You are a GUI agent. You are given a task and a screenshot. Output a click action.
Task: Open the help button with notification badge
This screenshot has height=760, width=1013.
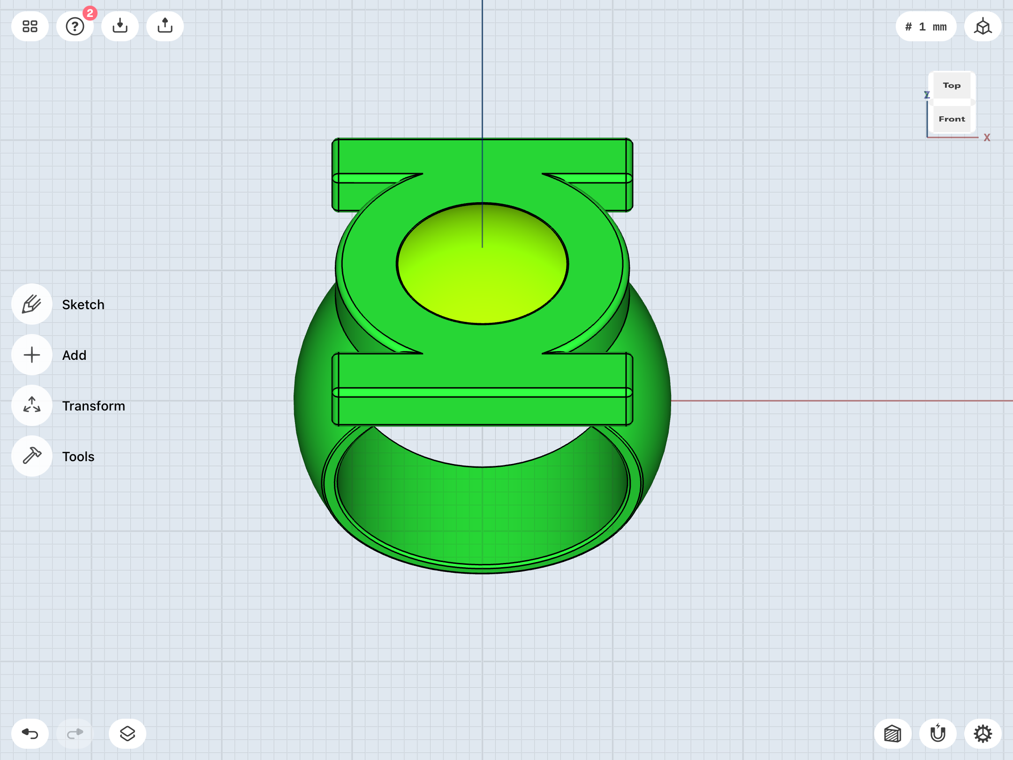75,26
